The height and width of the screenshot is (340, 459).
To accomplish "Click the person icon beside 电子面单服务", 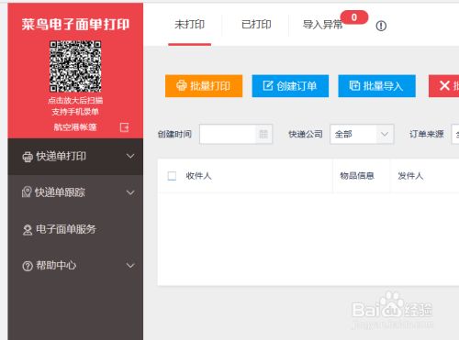I will (x=28, y=229).
